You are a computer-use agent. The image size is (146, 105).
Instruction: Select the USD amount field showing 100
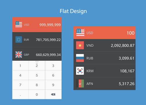(131, 33)
